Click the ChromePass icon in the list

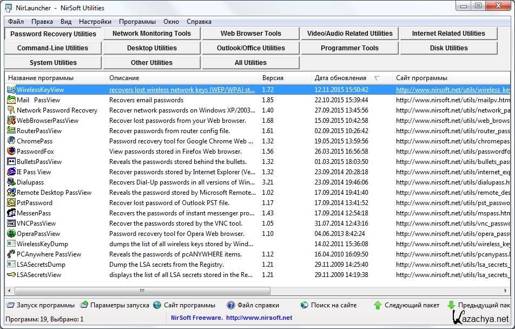[x=11, y=141]
